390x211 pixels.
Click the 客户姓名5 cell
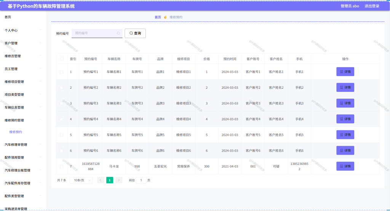coord(276,135)
